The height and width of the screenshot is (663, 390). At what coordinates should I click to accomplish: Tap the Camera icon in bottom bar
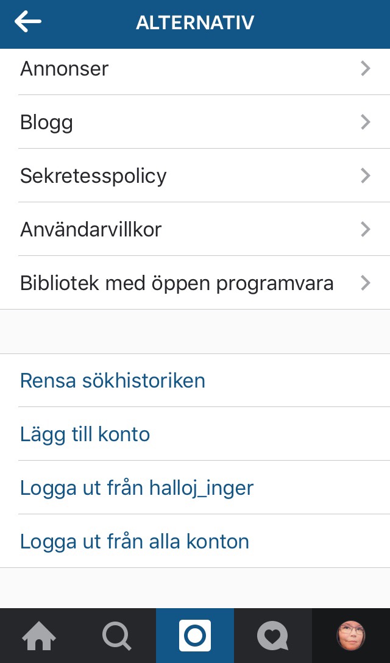click(x=195, y=636)
